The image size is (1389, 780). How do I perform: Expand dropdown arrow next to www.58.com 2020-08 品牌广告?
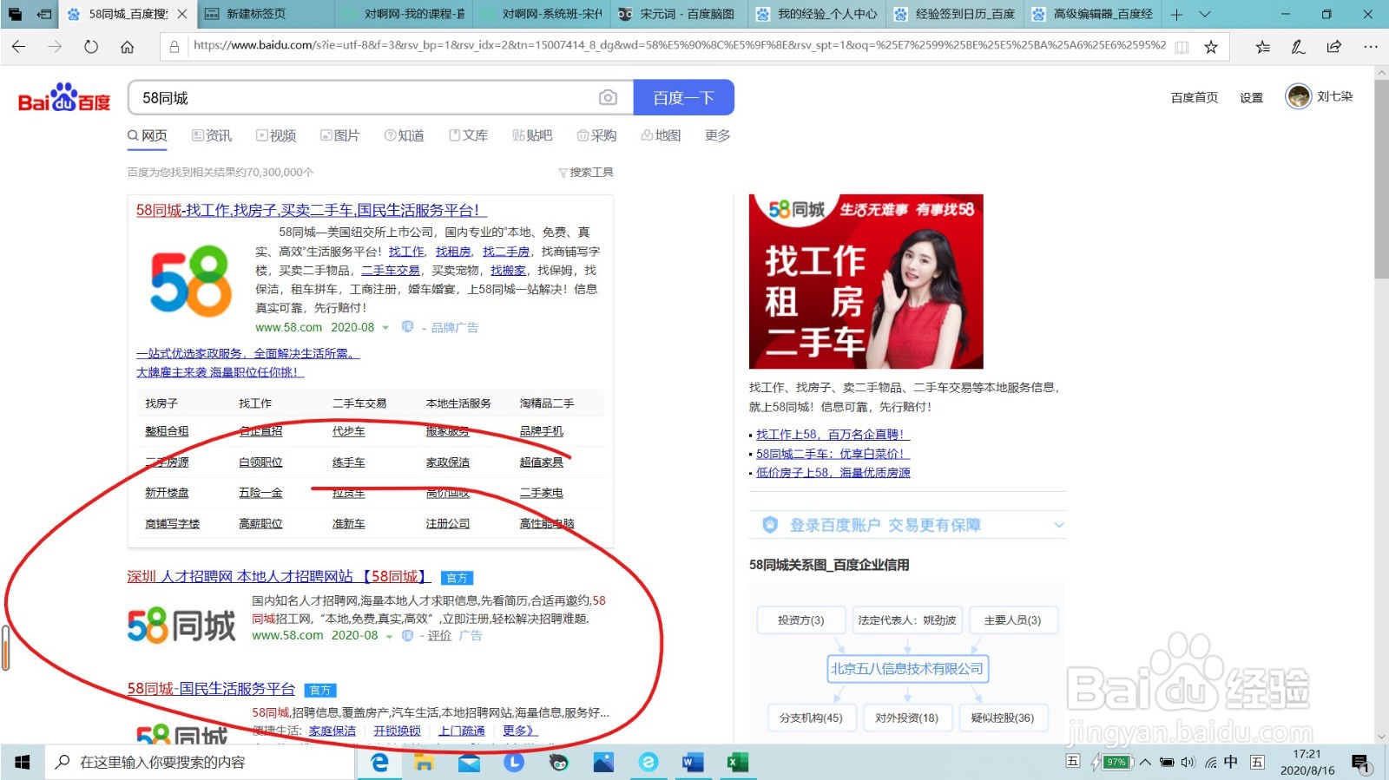tap(385, 328)
